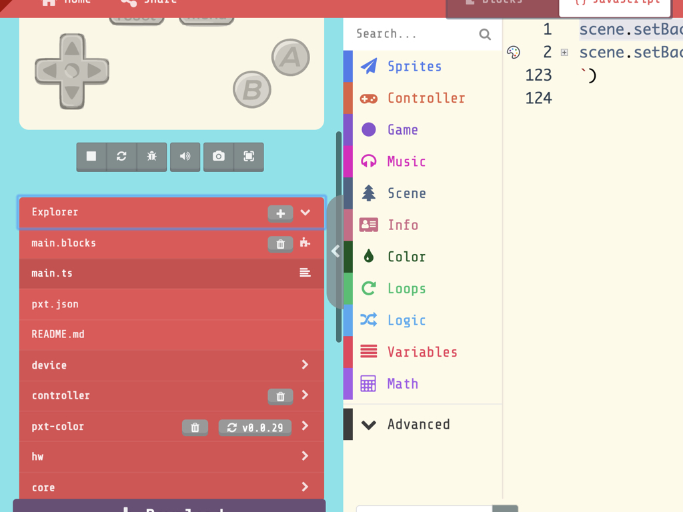Click the D-pad down arrow
Screen dimensions: 683x512
pos(72,94)
